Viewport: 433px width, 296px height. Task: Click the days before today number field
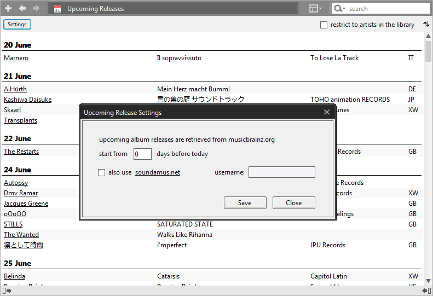pos(142,154)
